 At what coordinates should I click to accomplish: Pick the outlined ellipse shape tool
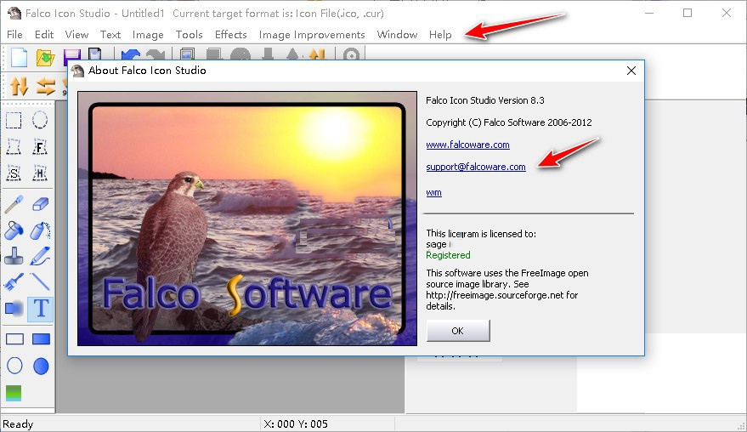(x=14, y=366)
